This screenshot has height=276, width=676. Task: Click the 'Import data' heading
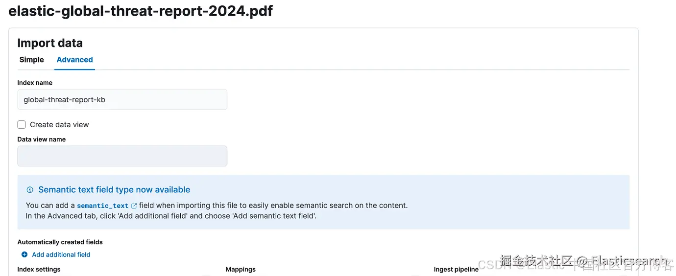coord(50,43)
